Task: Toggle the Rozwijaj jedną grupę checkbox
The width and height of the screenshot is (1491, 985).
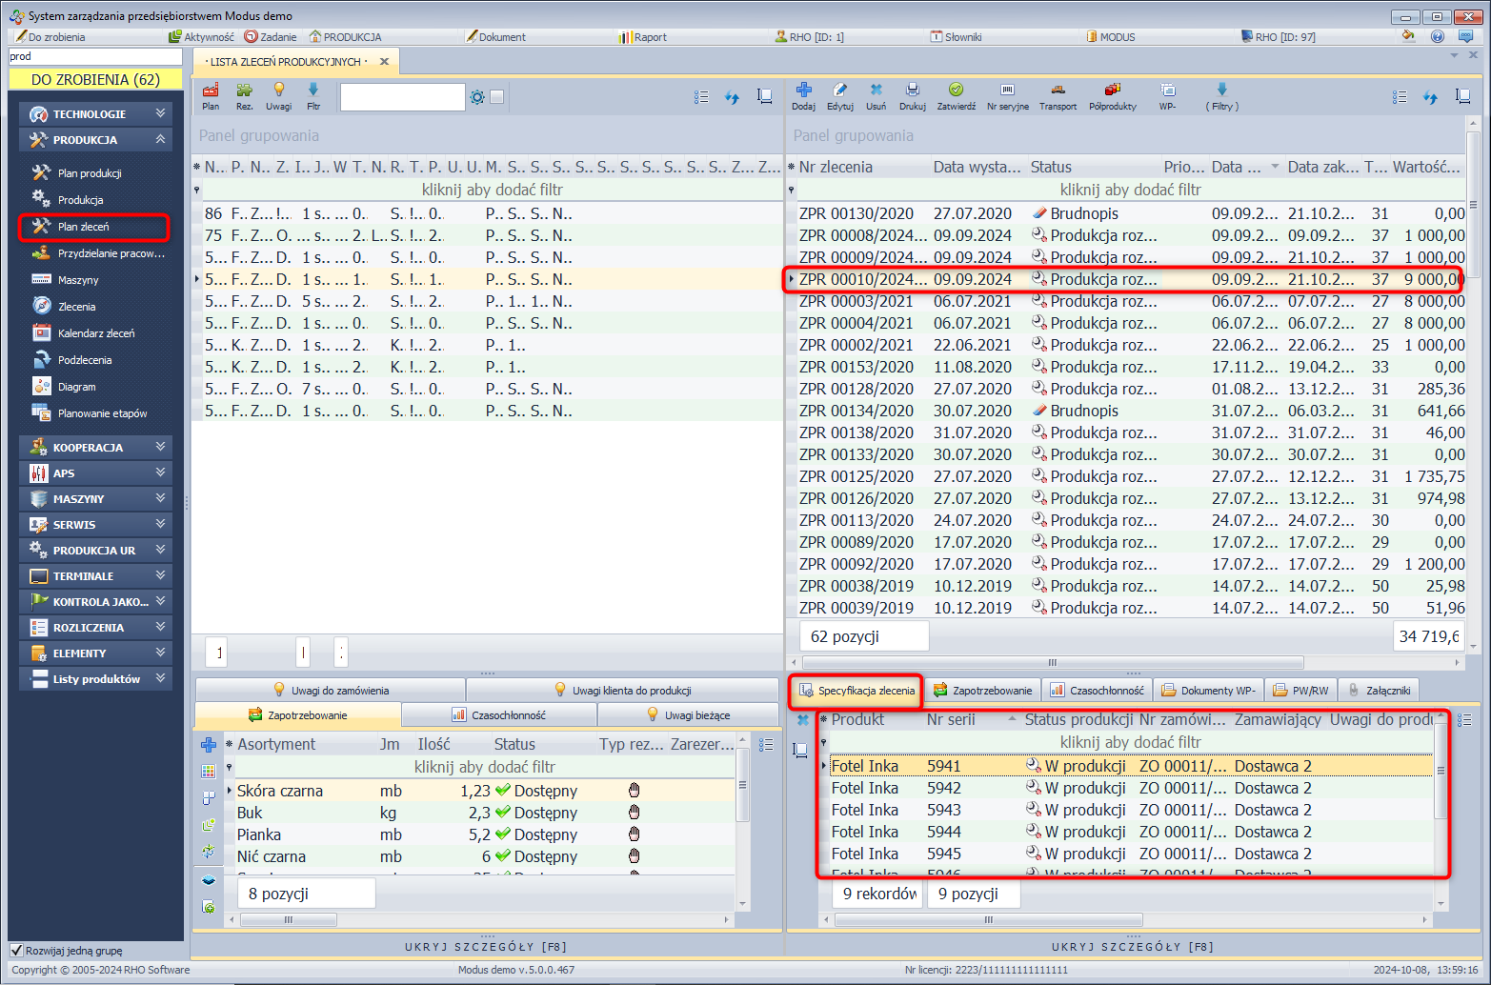Action: [16, 950]
